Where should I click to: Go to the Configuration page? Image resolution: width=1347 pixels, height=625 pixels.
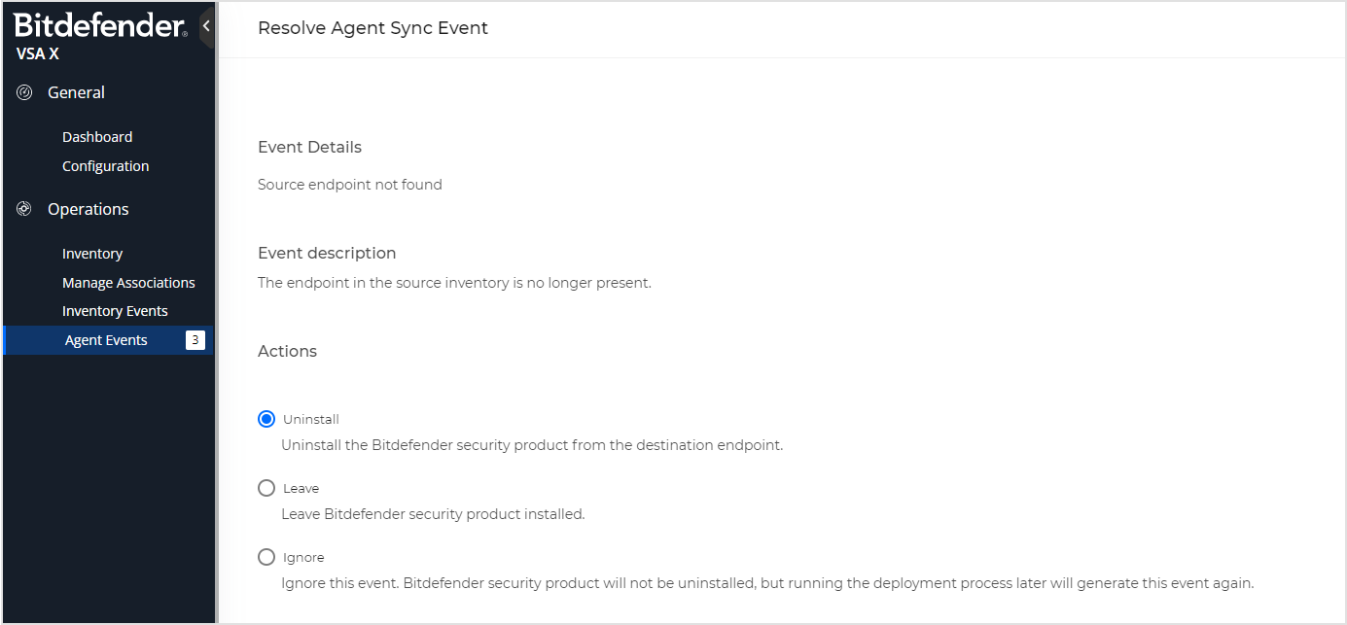tap(105, 165)
